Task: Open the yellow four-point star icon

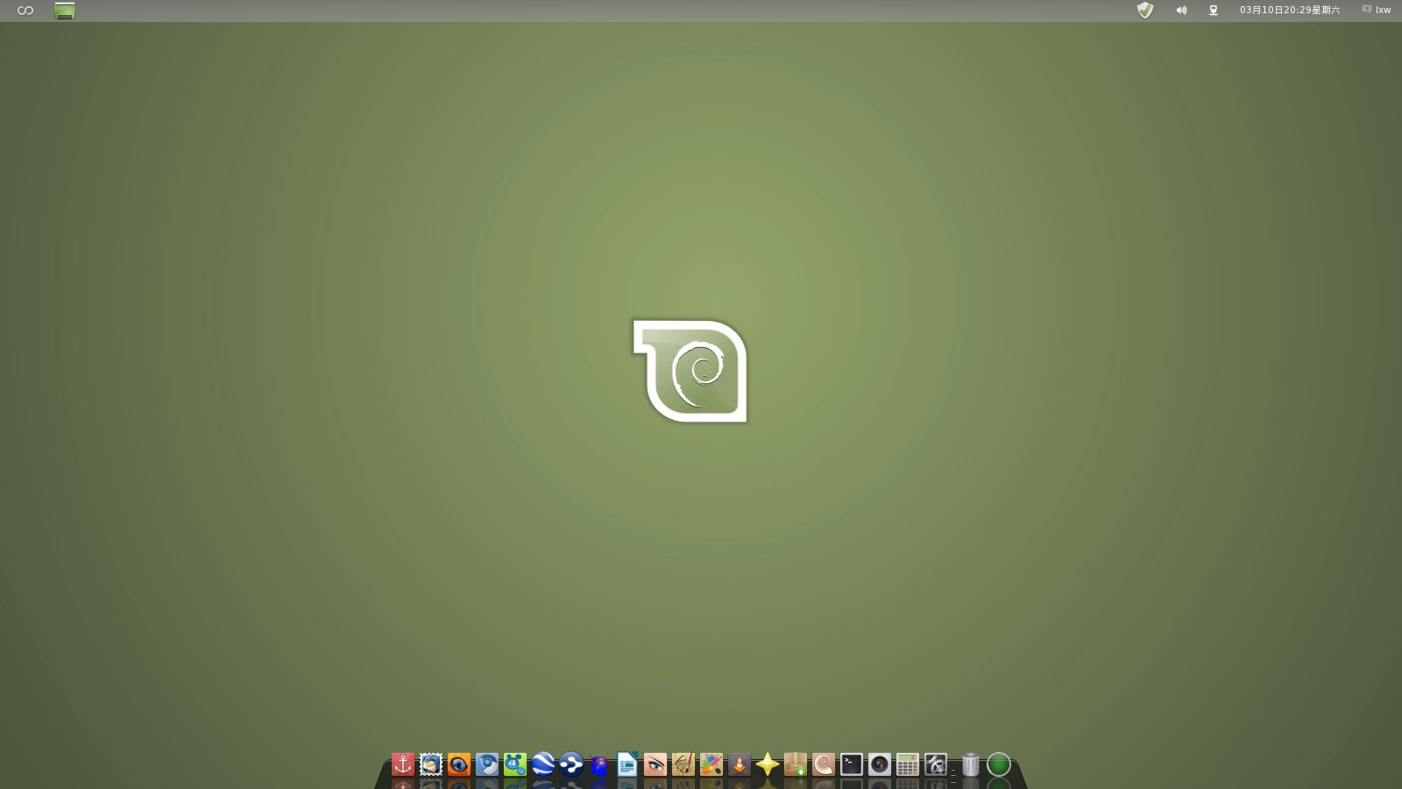Action: tap(768, 764)
